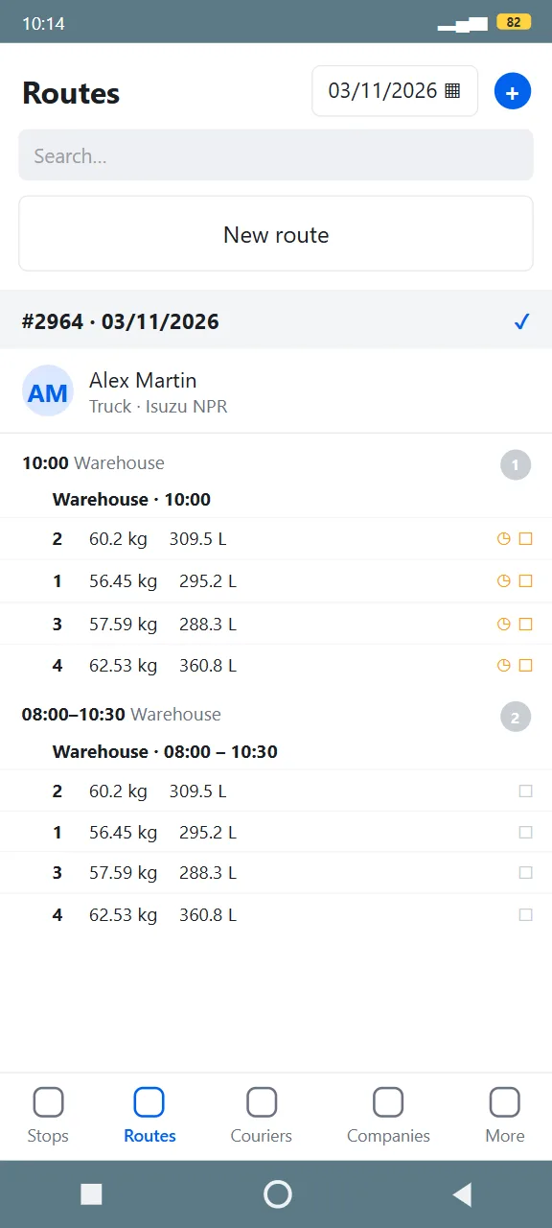Check gray box on 56.45 kg row, stop 2

[x=525, y=833]
